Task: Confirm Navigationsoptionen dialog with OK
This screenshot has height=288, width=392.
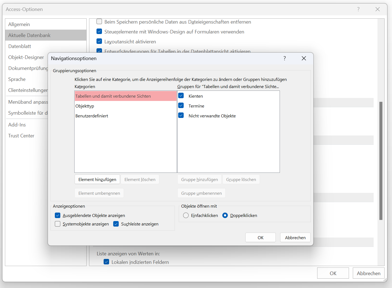Action: (x=260, y=238)
